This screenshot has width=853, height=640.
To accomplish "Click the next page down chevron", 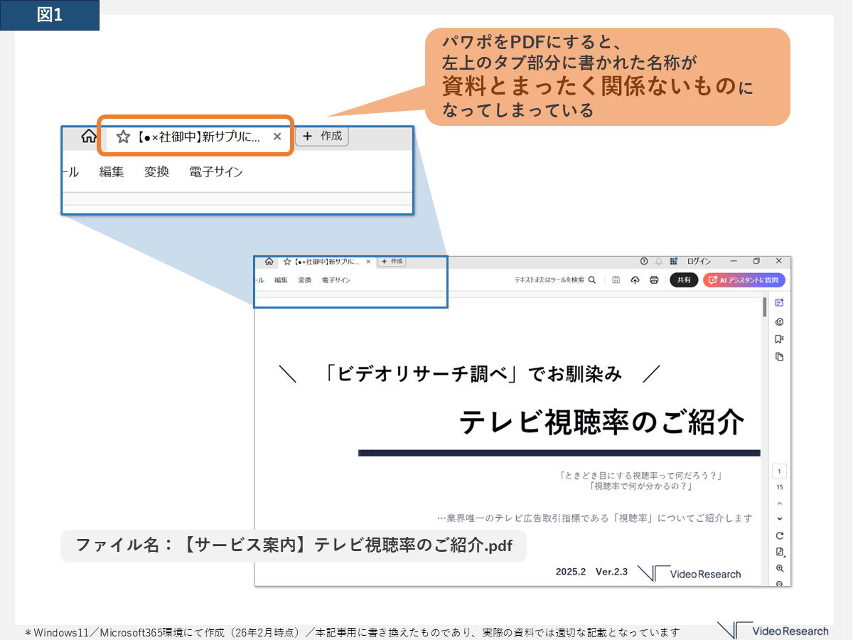I will click(780, 519).
